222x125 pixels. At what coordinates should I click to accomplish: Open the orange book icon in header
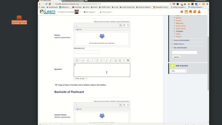(195, 12)
